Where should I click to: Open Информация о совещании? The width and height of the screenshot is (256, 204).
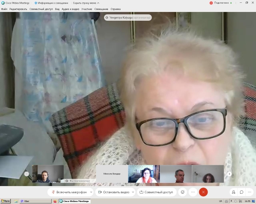(51, 3)
